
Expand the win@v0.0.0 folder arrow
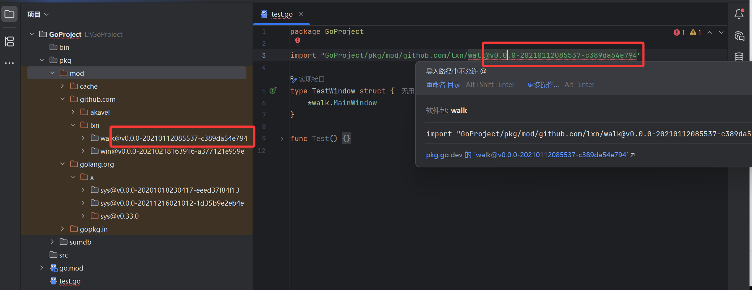click(83, 151)
